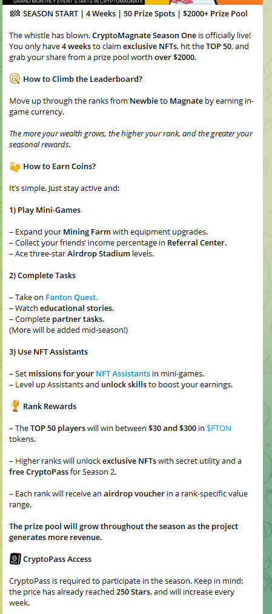Click the bold Airdrop Stadium text
The image size is (272, 614).
[99, 254]
